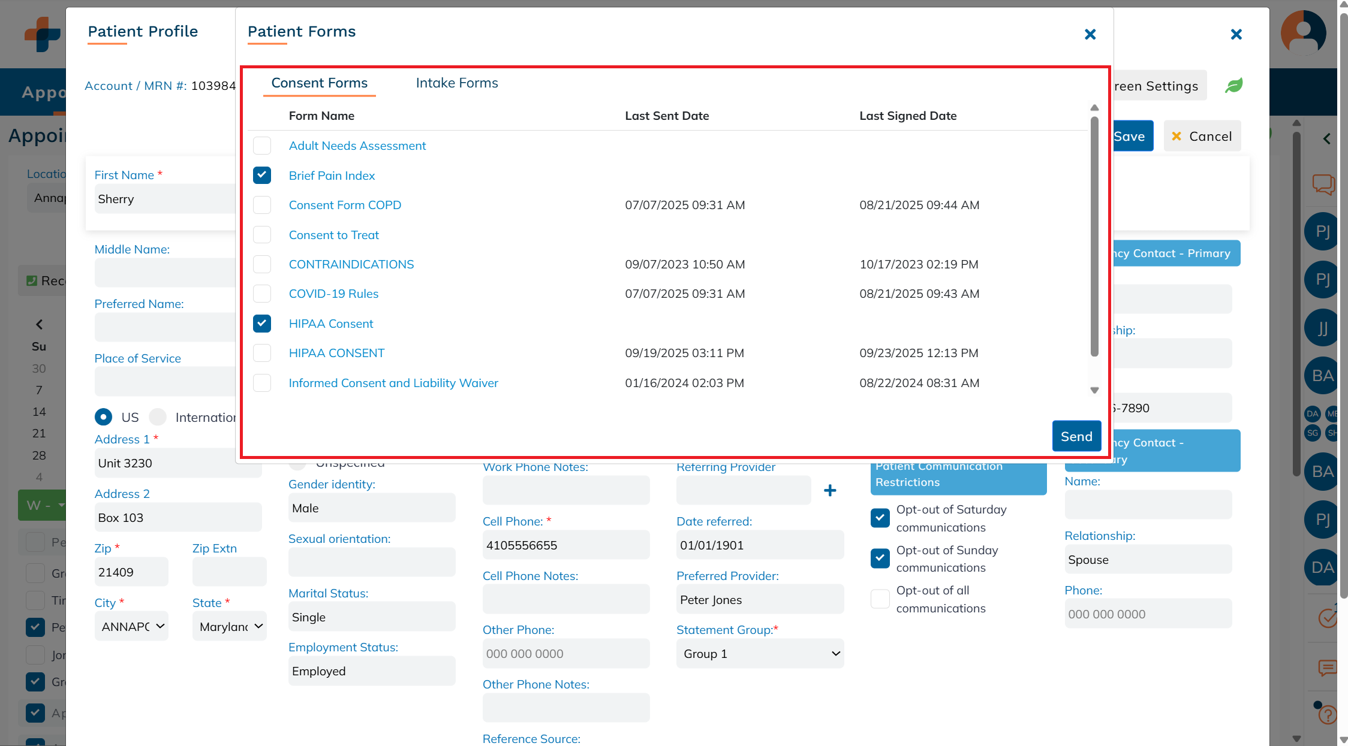
Task: Click the plus icon next to Referring Provider
Action: [831, 490]
